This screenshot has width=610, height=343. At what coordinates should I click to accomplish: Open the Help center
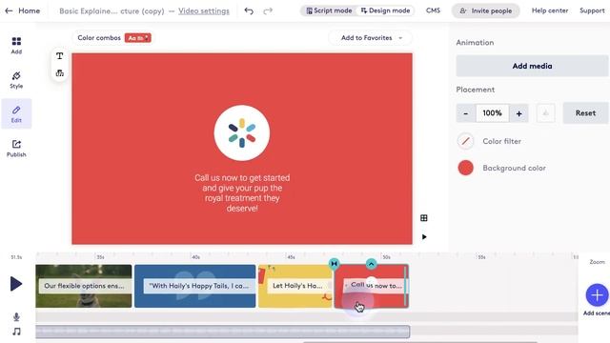550,10
